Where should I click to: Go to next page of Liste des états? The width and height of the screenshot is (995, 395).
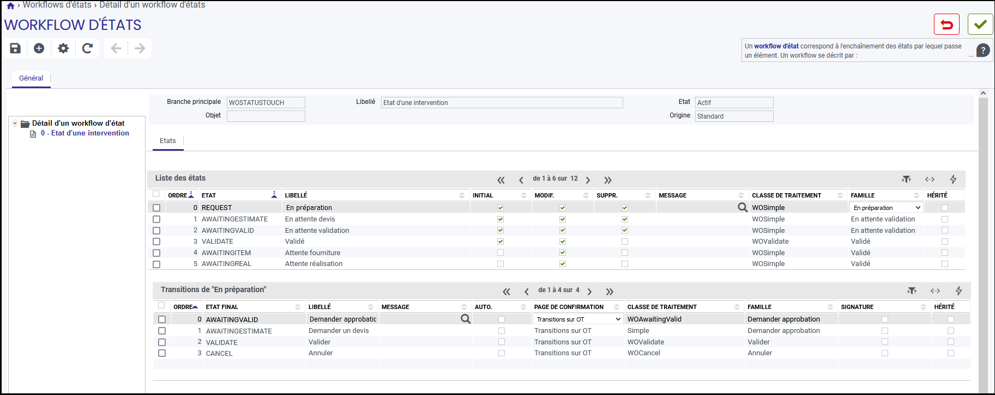[588, 180]
